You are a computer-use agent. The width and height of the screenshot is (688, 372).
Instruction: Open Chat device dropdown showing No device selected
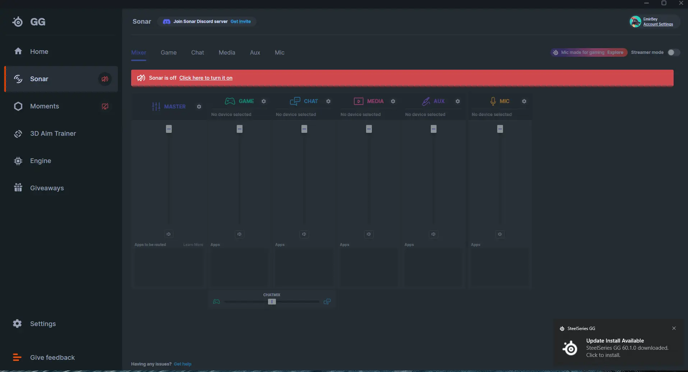296,115
